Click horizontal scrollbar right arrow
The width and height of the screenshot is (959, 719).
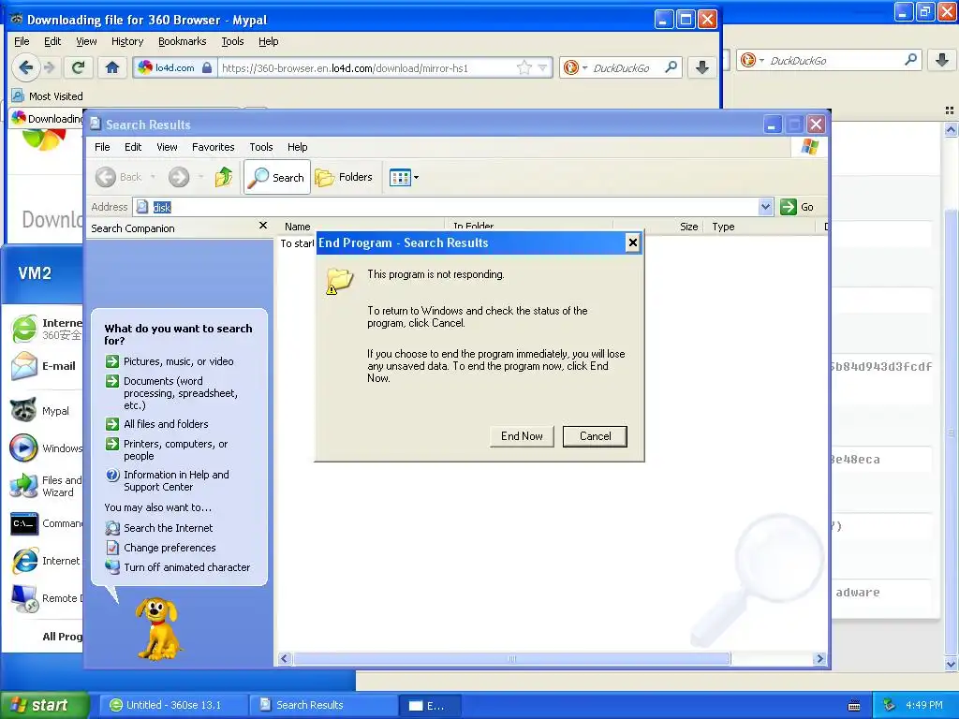[819, 658]
